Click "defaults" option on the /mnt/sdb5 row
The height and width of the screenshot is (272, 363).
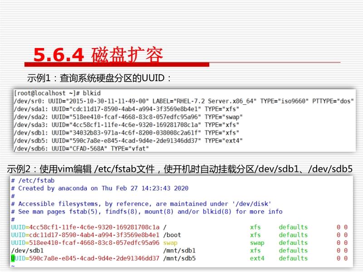pyautogui.click(x=293, y=258)
